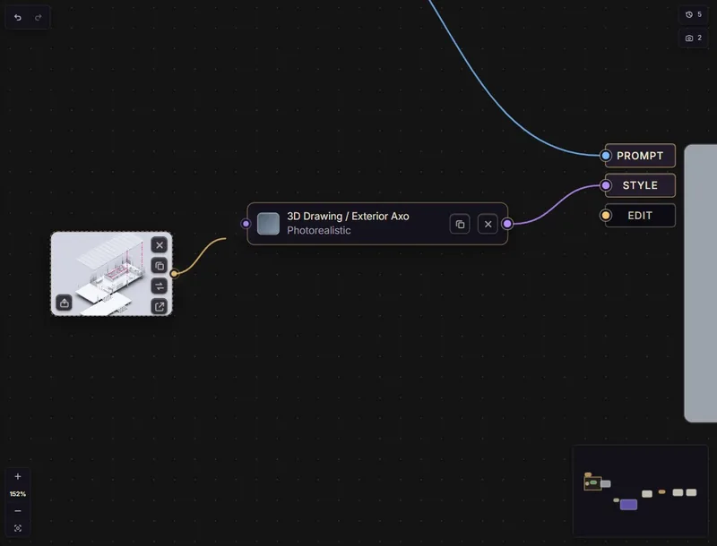Open image node in external view
This screenshot has width=717, height=546.
point(160,307)
